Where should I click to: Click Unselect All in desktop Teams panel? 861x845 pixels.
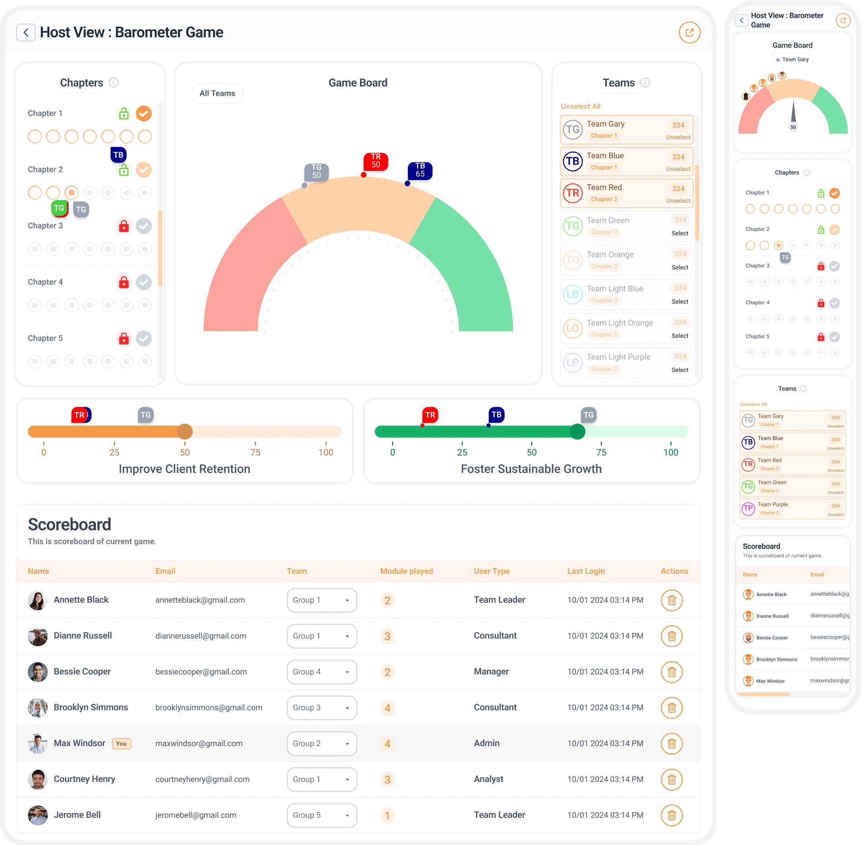click(580, 107)
